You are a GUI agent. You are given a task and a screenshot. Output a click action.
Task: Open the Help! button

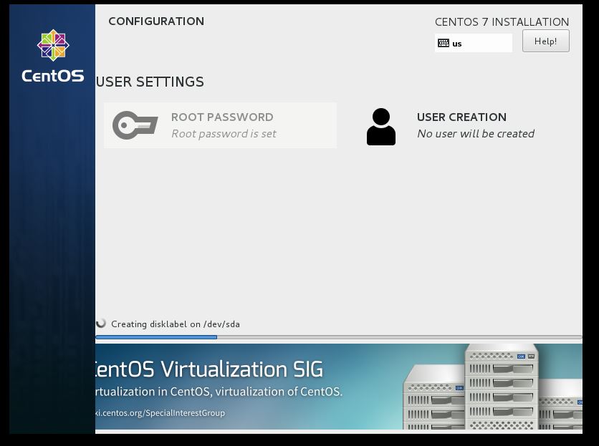545,42
